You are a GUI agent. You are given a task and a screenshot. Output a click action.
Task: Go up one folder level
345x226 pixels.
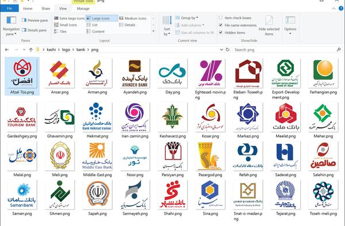pyautogui.click(x=31, y=50)
